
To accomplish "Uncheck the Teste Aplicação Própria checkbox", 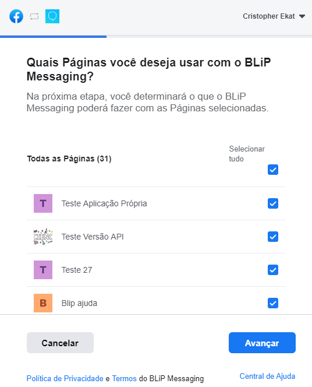I will click(x=273, y=203).
